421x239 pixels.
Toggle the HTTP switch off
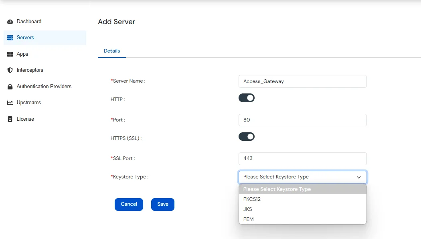(x=247, y=98)
